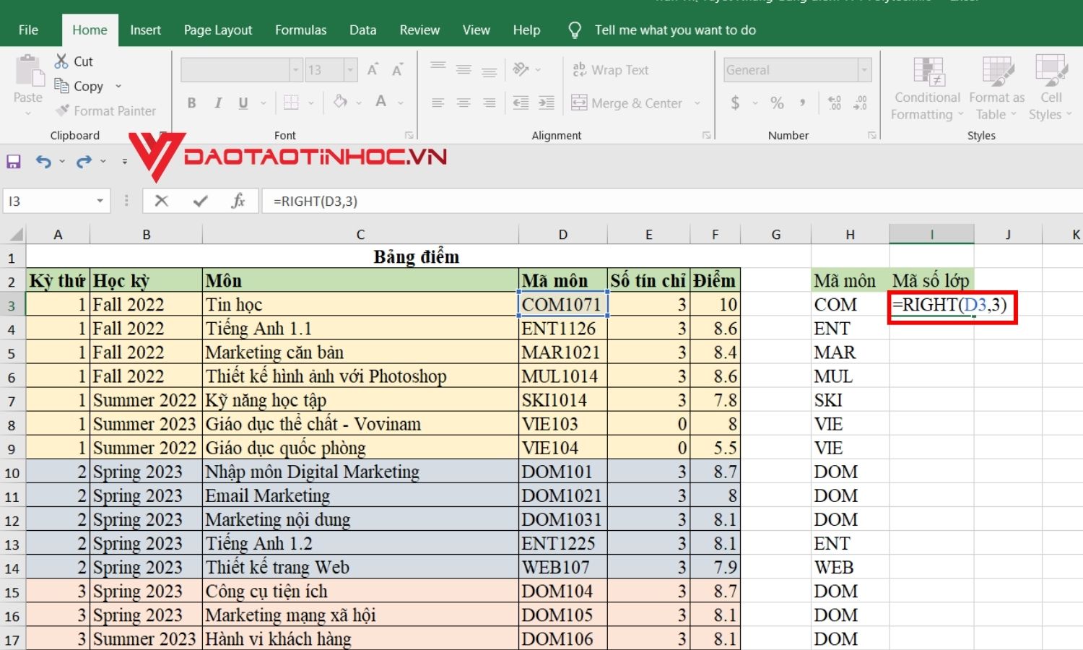Image resolution: width=1083 pixels, height=650 pixels.
Task: Toggle bold formatting
Action: [x=191, y=103]
